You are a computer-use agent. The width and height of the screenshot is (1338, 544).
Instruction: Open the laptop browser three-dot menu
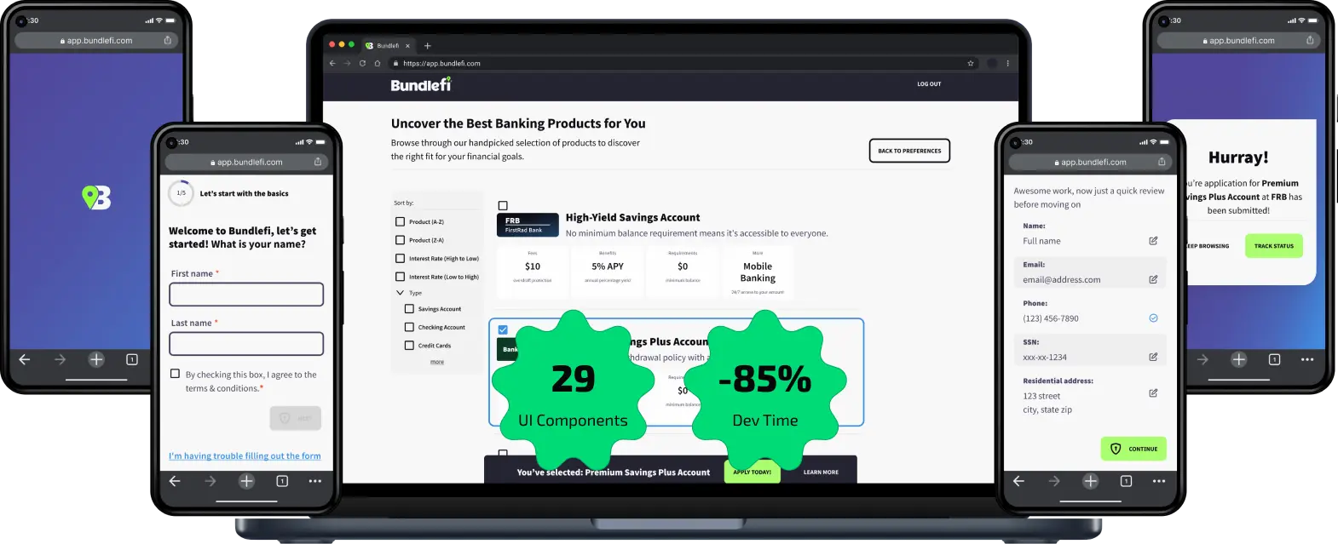1007,63
